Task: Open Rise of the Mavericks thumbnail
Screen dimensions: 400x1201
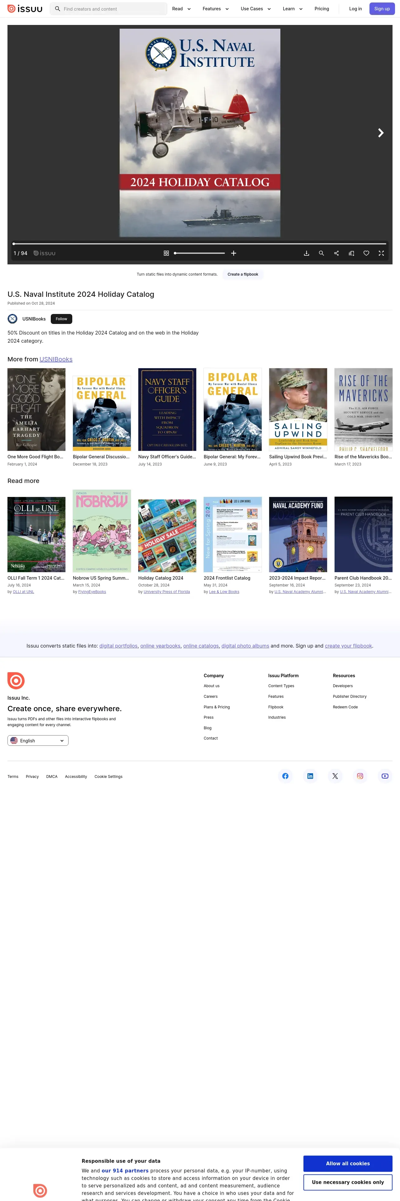Action: click(x=363, y=409)
